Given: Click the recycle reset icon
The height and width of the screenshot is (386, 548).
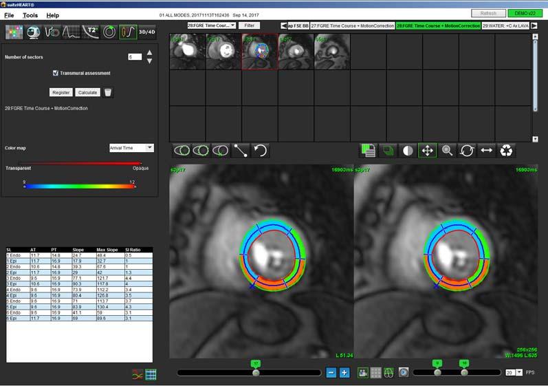Looking at the screenshot, I should click(506, 151).
